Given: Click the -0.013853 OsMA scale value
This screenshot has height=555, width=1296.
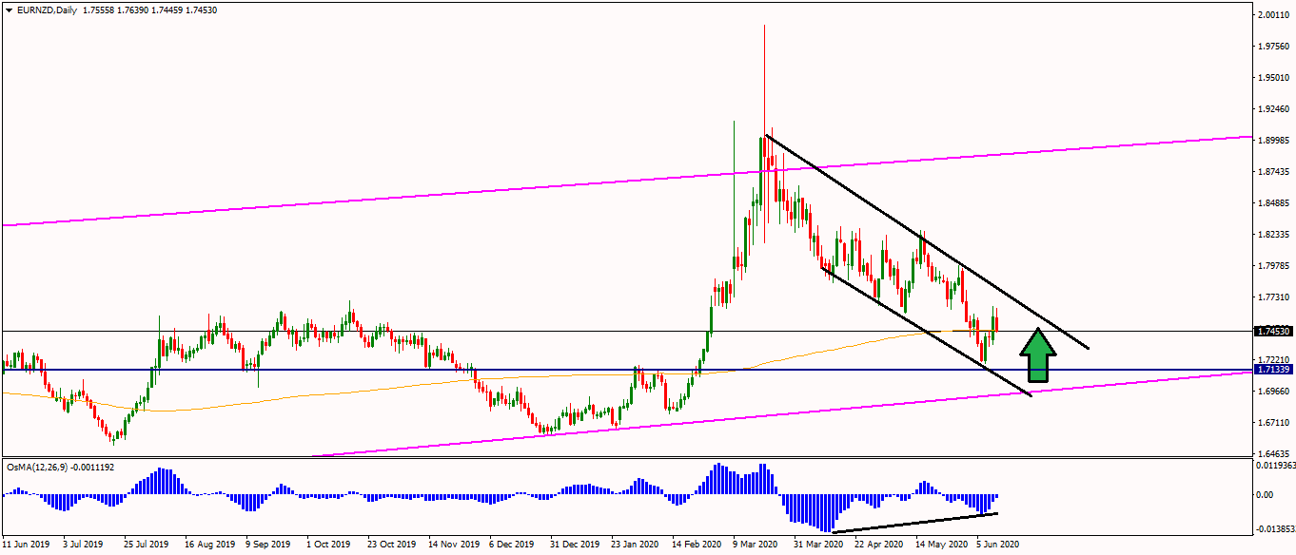Looking at the screenshot, I should [x=1274, y=527].
